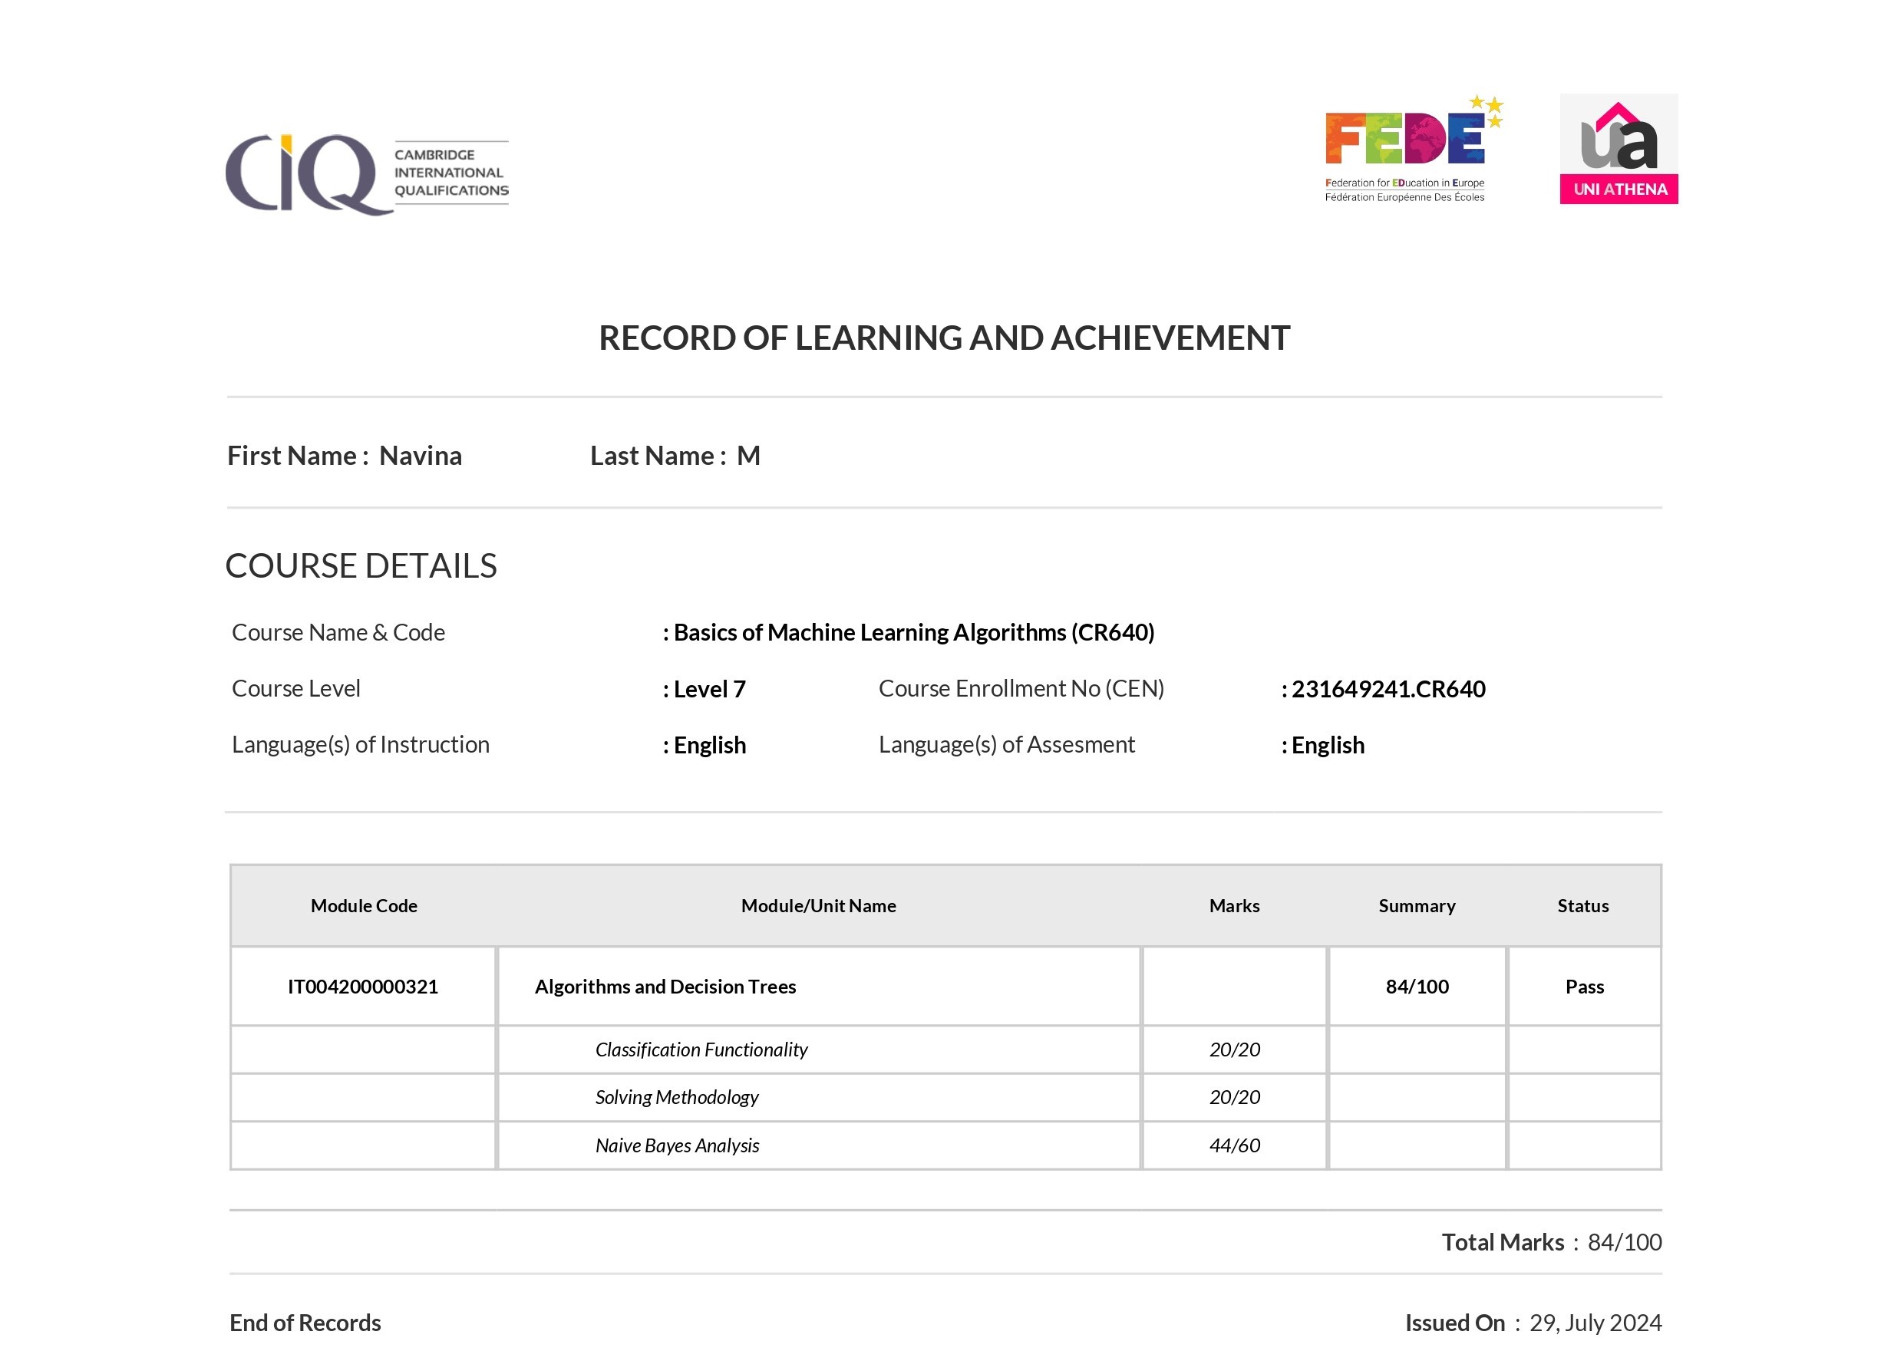
Task: Click the First Name value Navina
Action: point(420,455)
